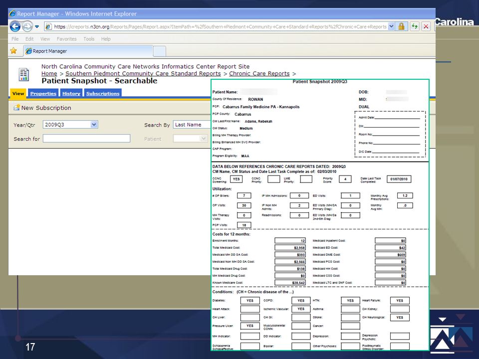Open the Search By Last Name dropdown
This screenshot has height=359, width=479.
click(192, 125)
